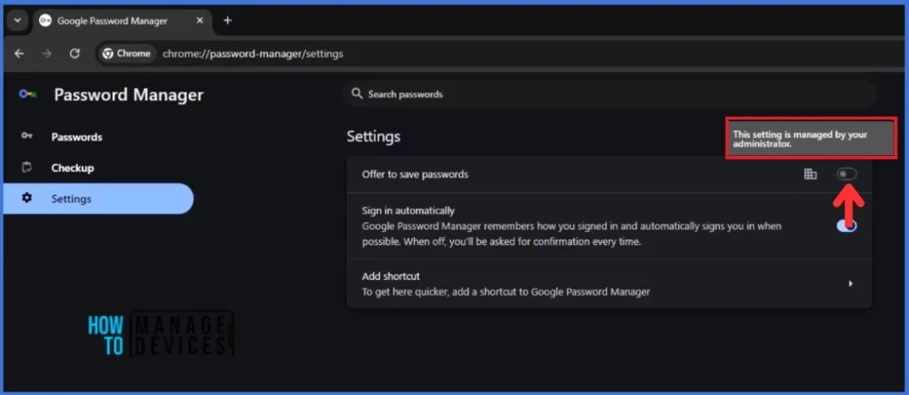Toggle Offer to save passwords switch

coord(846,174)
